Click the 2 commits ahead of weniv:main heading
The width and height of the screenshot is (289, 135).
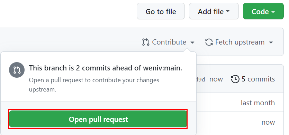106,68
